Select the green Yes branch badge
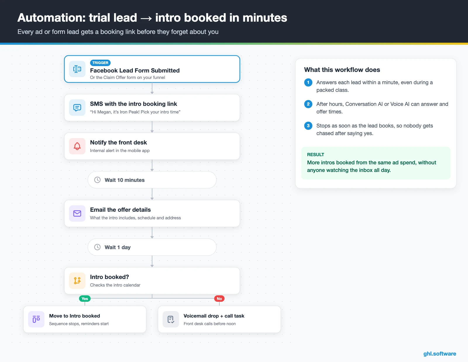 85,299
